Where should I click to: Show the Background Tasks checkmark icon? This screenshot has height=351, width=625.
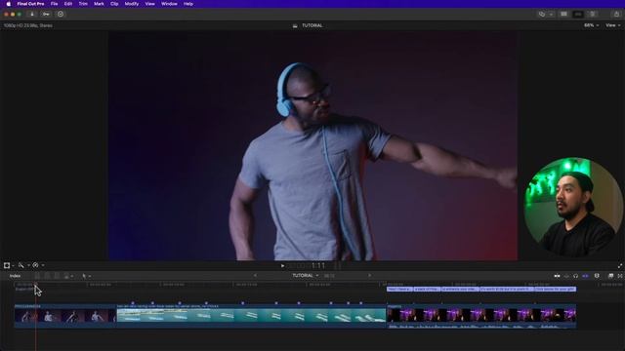click(x=61, y=15)
